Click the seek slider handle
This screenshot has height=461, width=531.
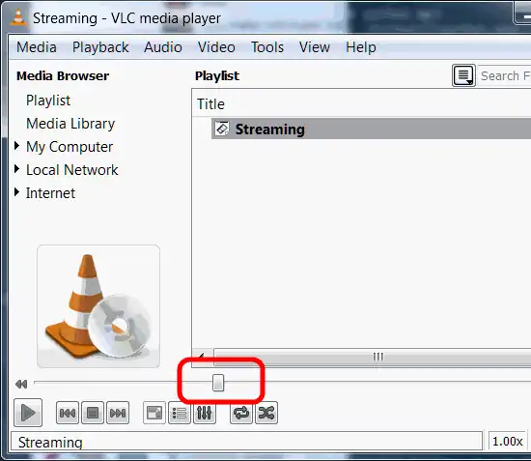pyautogui.click(x=218, y=383)
